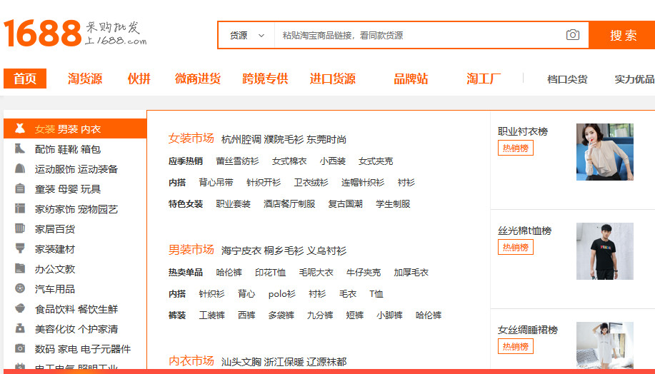Image resolution: width=655 pixels, height=374 pixels.
Task: Open the 进口货源 nav tab
Action: point(333,79)
